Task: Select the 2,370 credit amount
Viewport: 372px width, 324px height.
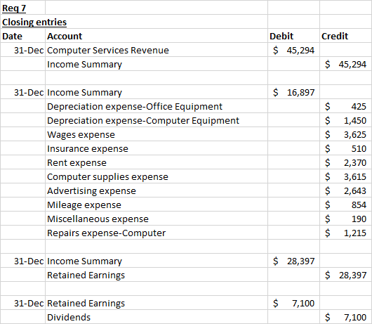Action: tap(345, 162)
